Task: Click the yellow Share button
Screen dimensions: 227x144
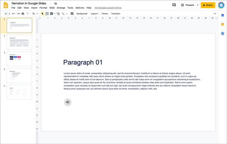Action: click(208, 5)
